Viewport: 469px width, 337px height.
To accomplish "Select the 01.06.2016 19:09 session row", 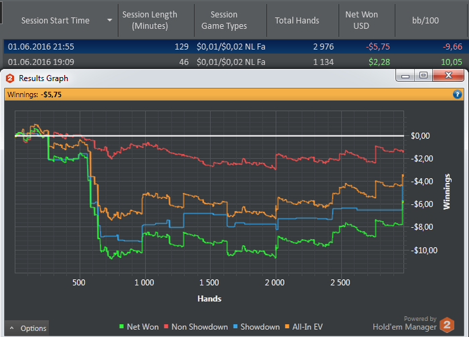I will pyautogui.click(x=236, y=62).
